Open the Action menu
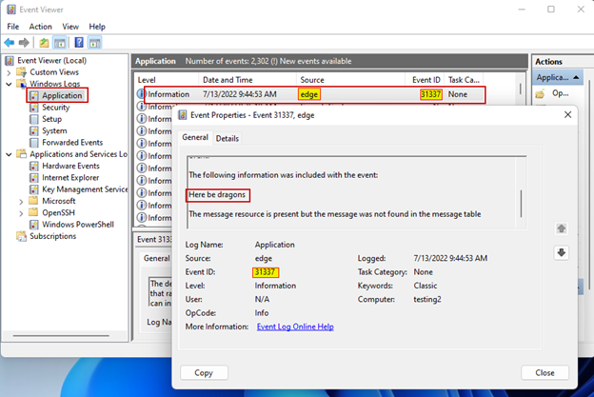 40,27
